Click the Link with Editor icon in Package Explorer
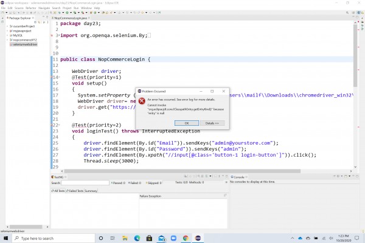Screen dimensions: 365x243 (40, 22)
